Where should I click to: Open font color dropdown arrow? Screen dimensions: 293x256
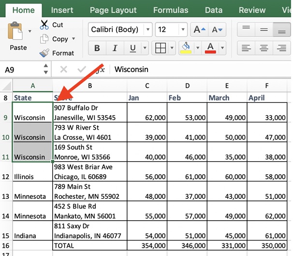[222, 48]
